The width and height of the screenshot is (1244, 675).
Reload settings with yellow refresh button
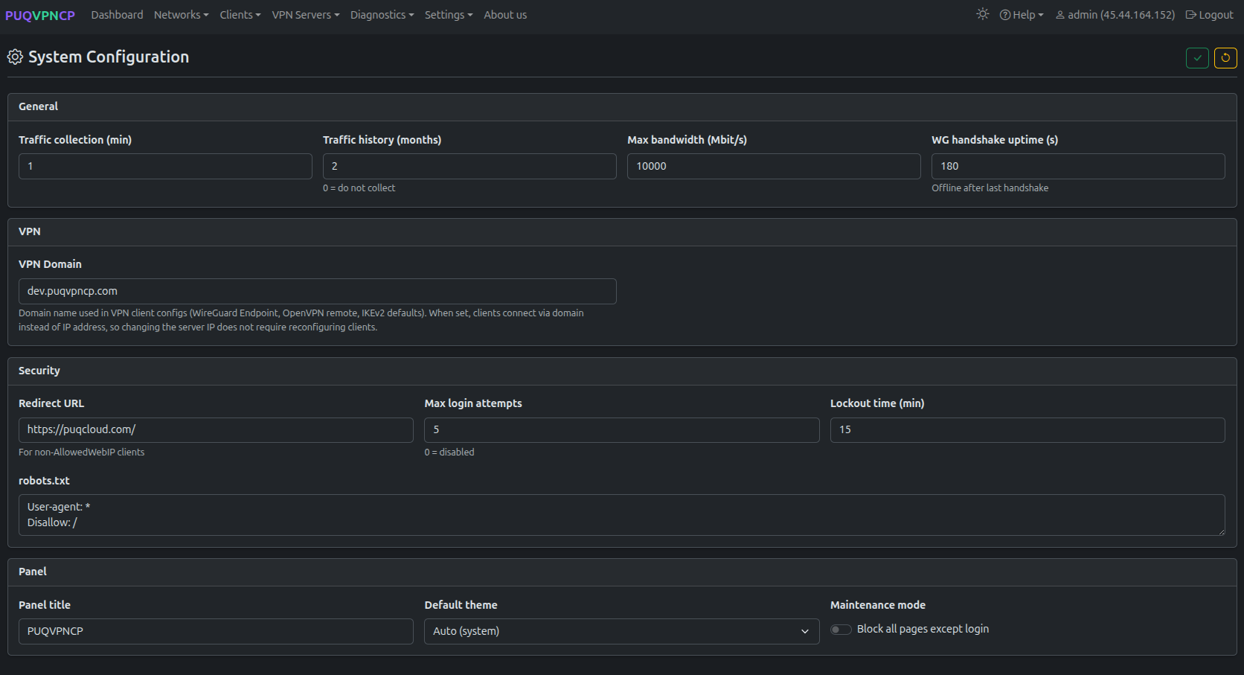coord(1225,58)
